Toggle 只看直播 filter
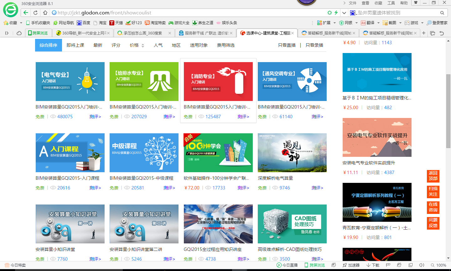The image size is (451, 271). pos(287,45)
